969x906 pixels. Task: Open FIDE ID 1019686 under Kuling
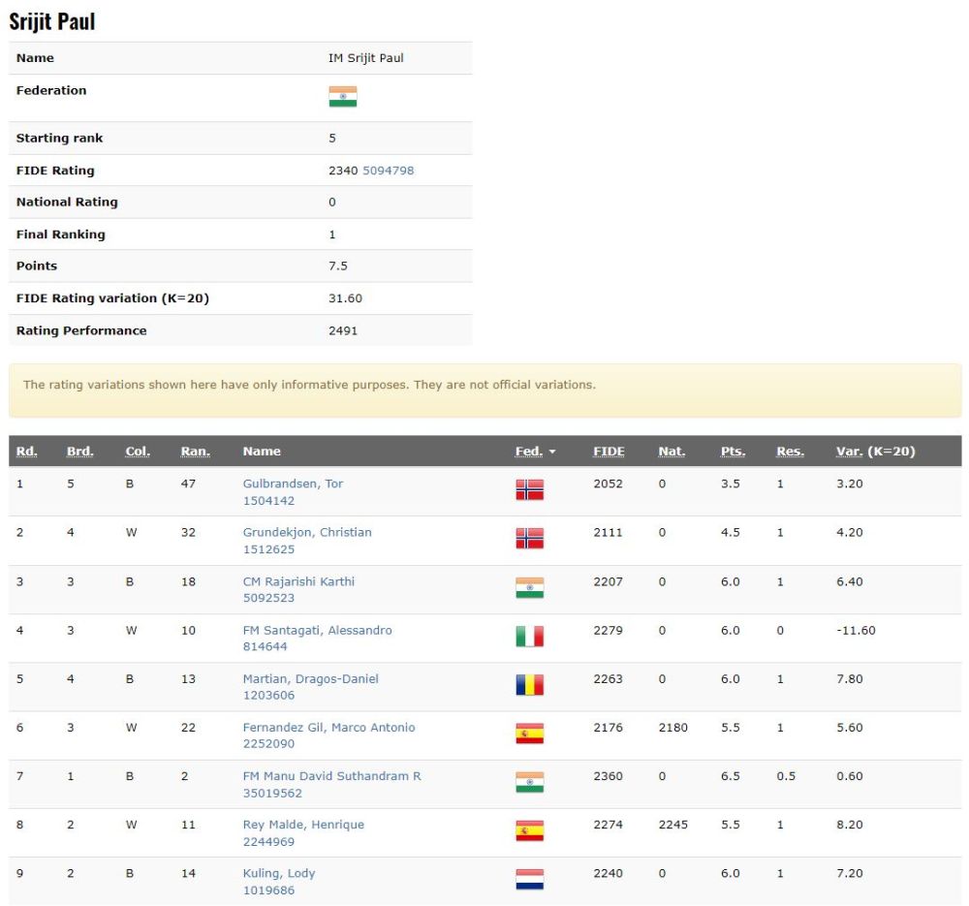coord(268,890)
